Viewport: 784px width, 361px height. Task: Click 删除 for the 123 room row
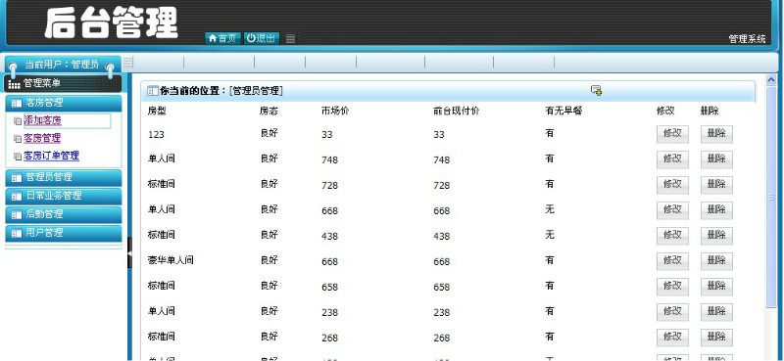point(716,134)
